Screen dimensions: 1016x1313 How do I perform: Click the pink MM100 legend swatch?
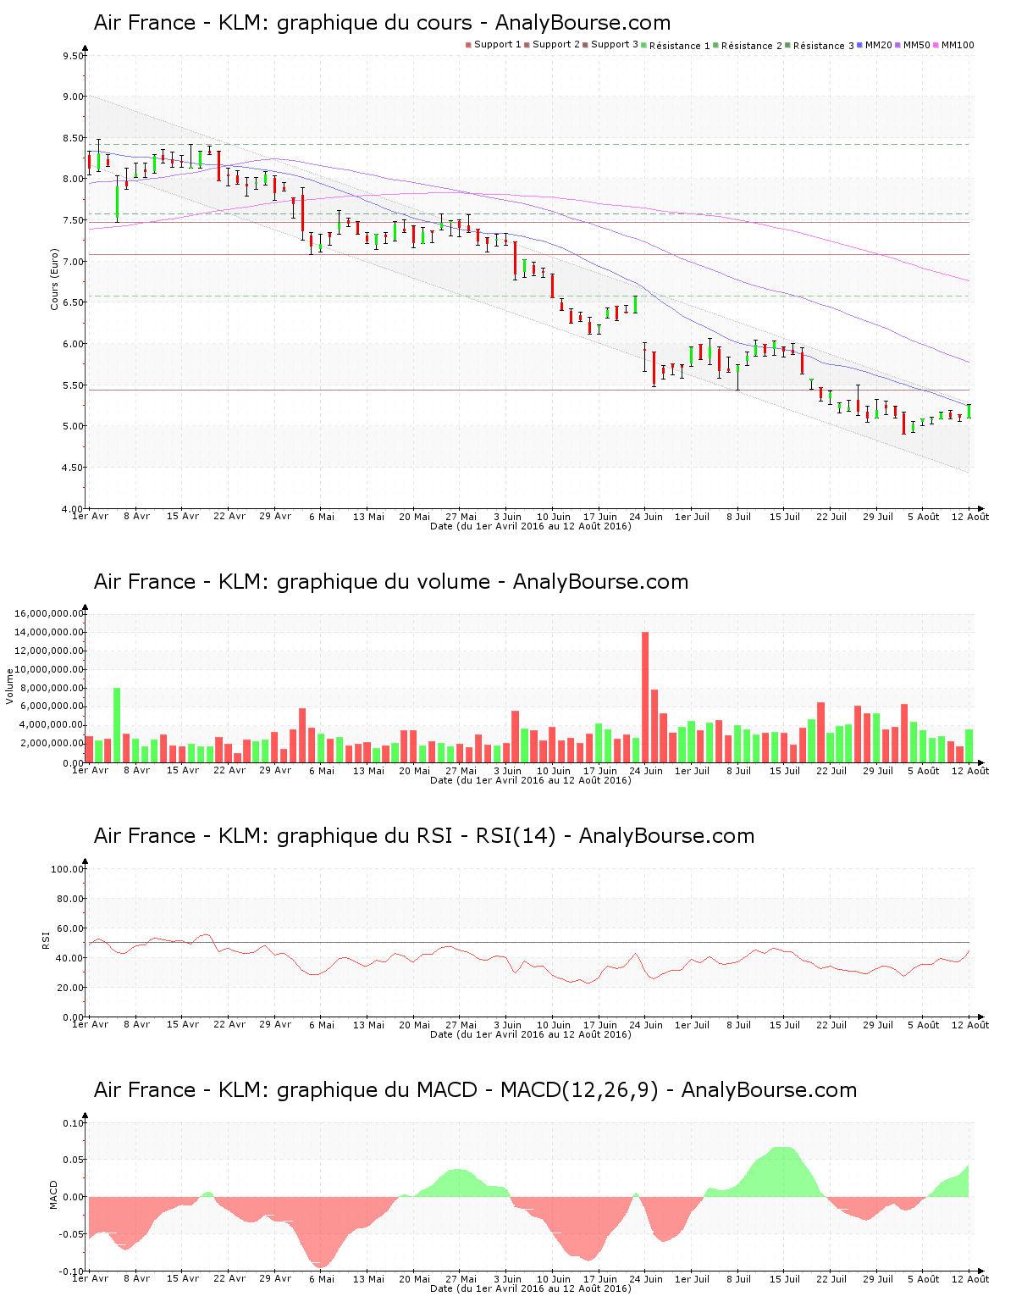pos(936,45)
